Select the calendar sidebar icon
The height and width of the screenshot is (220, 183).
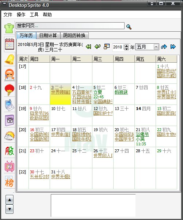(9, 44)
